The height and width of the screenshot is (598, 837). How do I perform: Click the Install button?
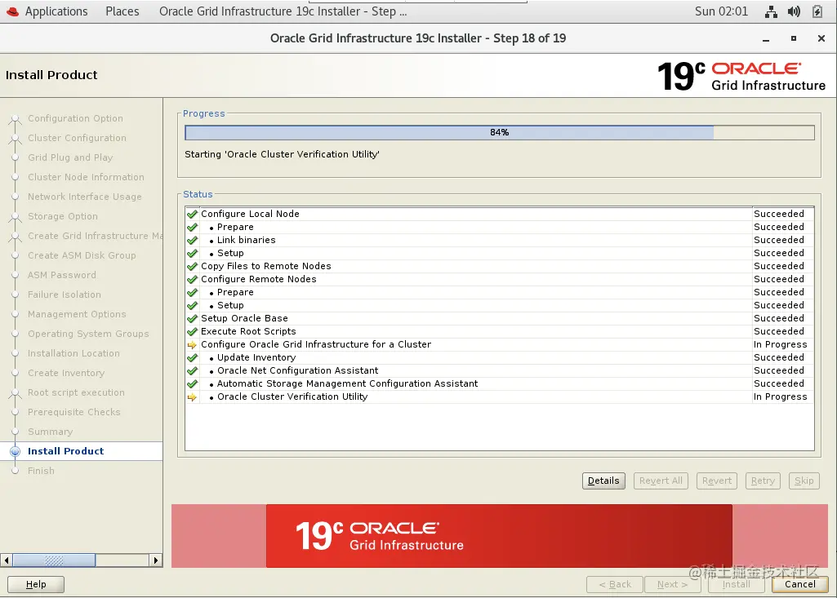[x=736, y=584]
